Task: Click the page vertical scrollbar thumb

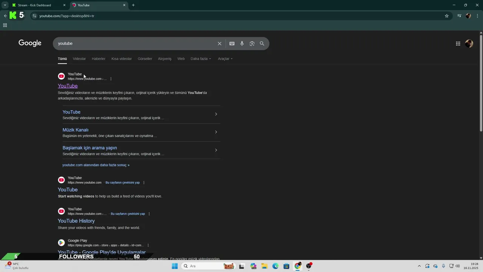Action: point(481,83)
